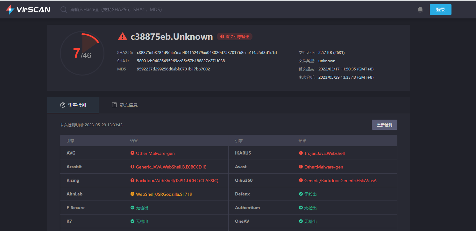Click OneAV engine name

(x=243, y=221)
